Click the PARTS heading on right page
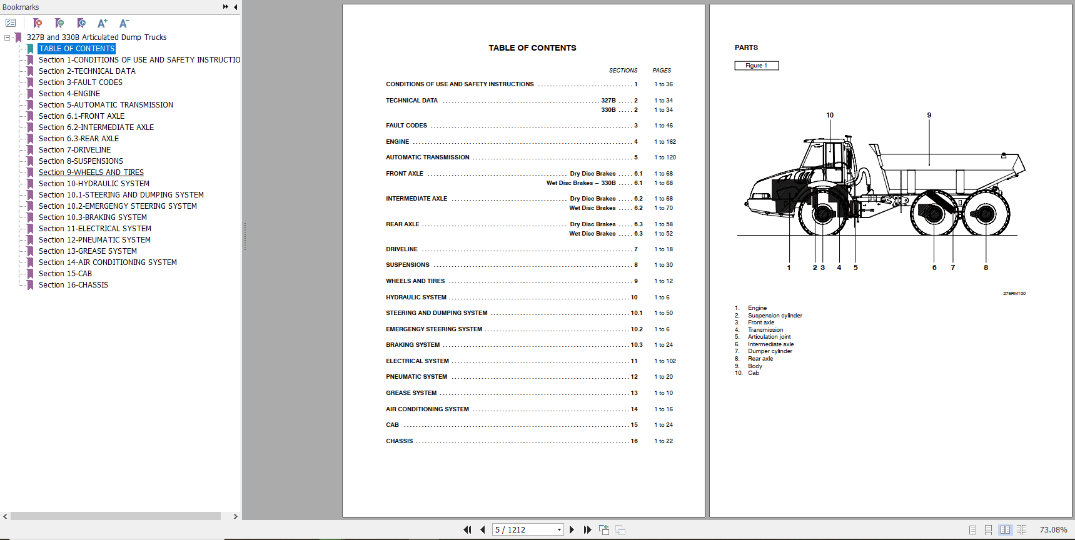This screenshot has width=1075, height=540. coord(746,47)
